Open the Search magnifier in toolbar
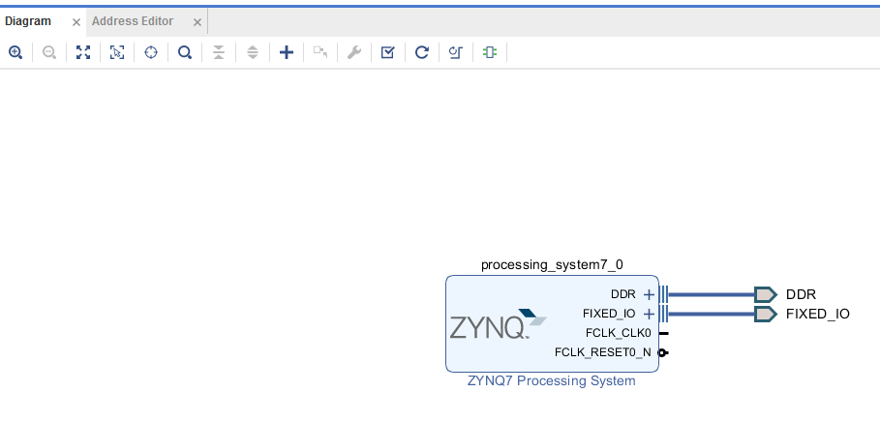Image resolution: width=880 pixels, height=423 pixels. (185, 52)
